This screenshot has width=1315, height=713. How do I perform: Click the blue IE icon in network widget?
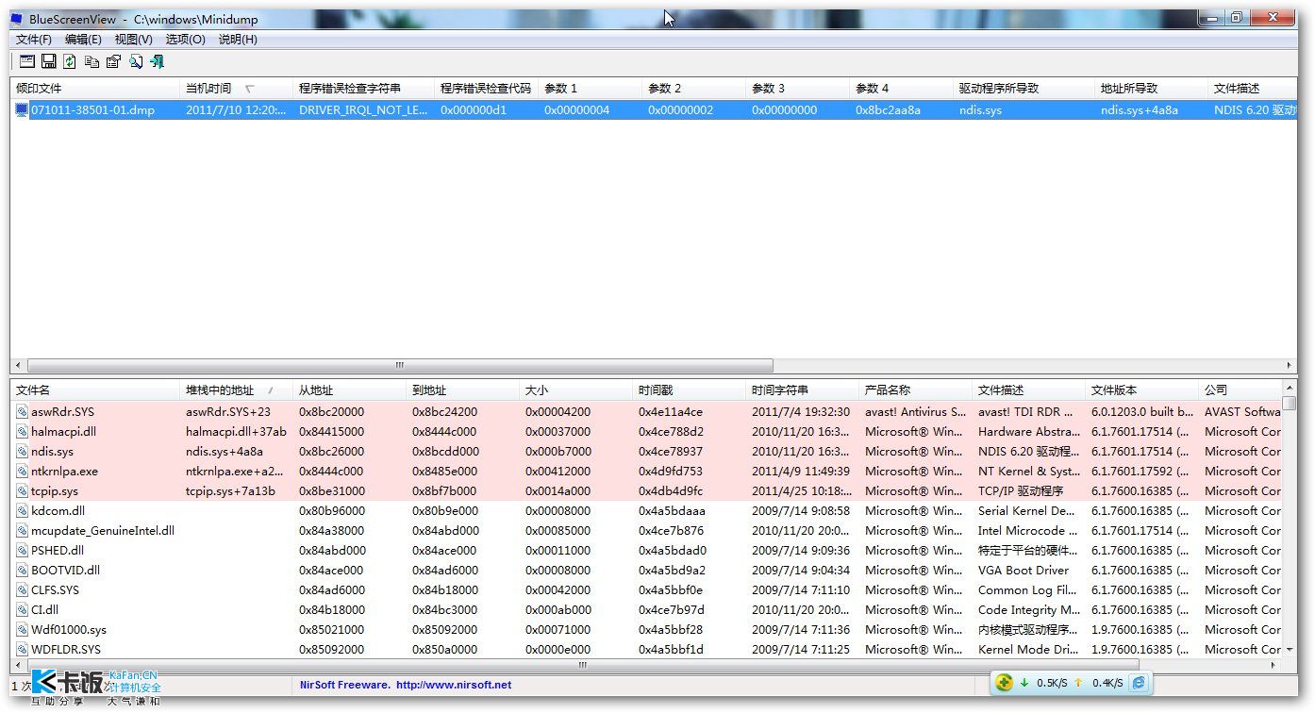[1139, 682]
